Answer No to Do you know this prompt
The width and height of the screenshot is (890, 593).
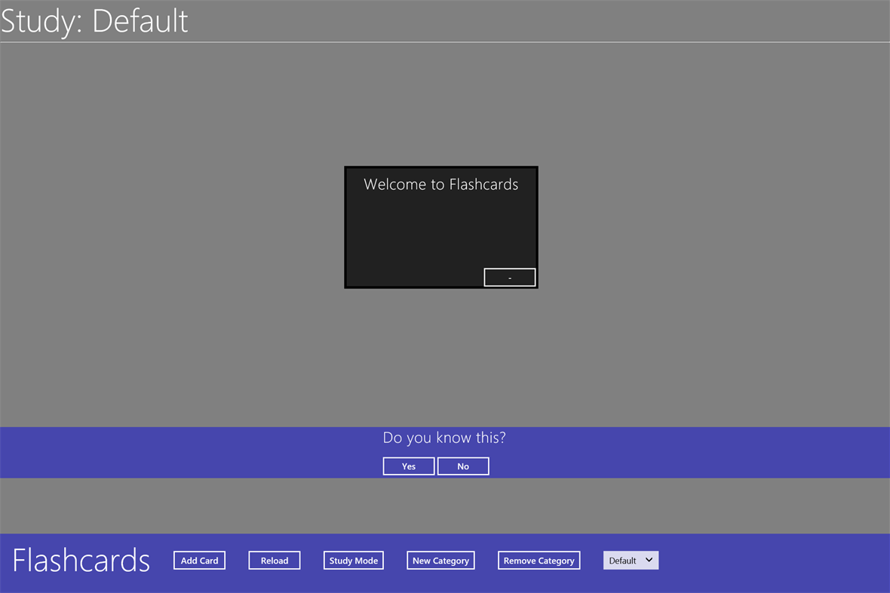(x=463, y=466)
